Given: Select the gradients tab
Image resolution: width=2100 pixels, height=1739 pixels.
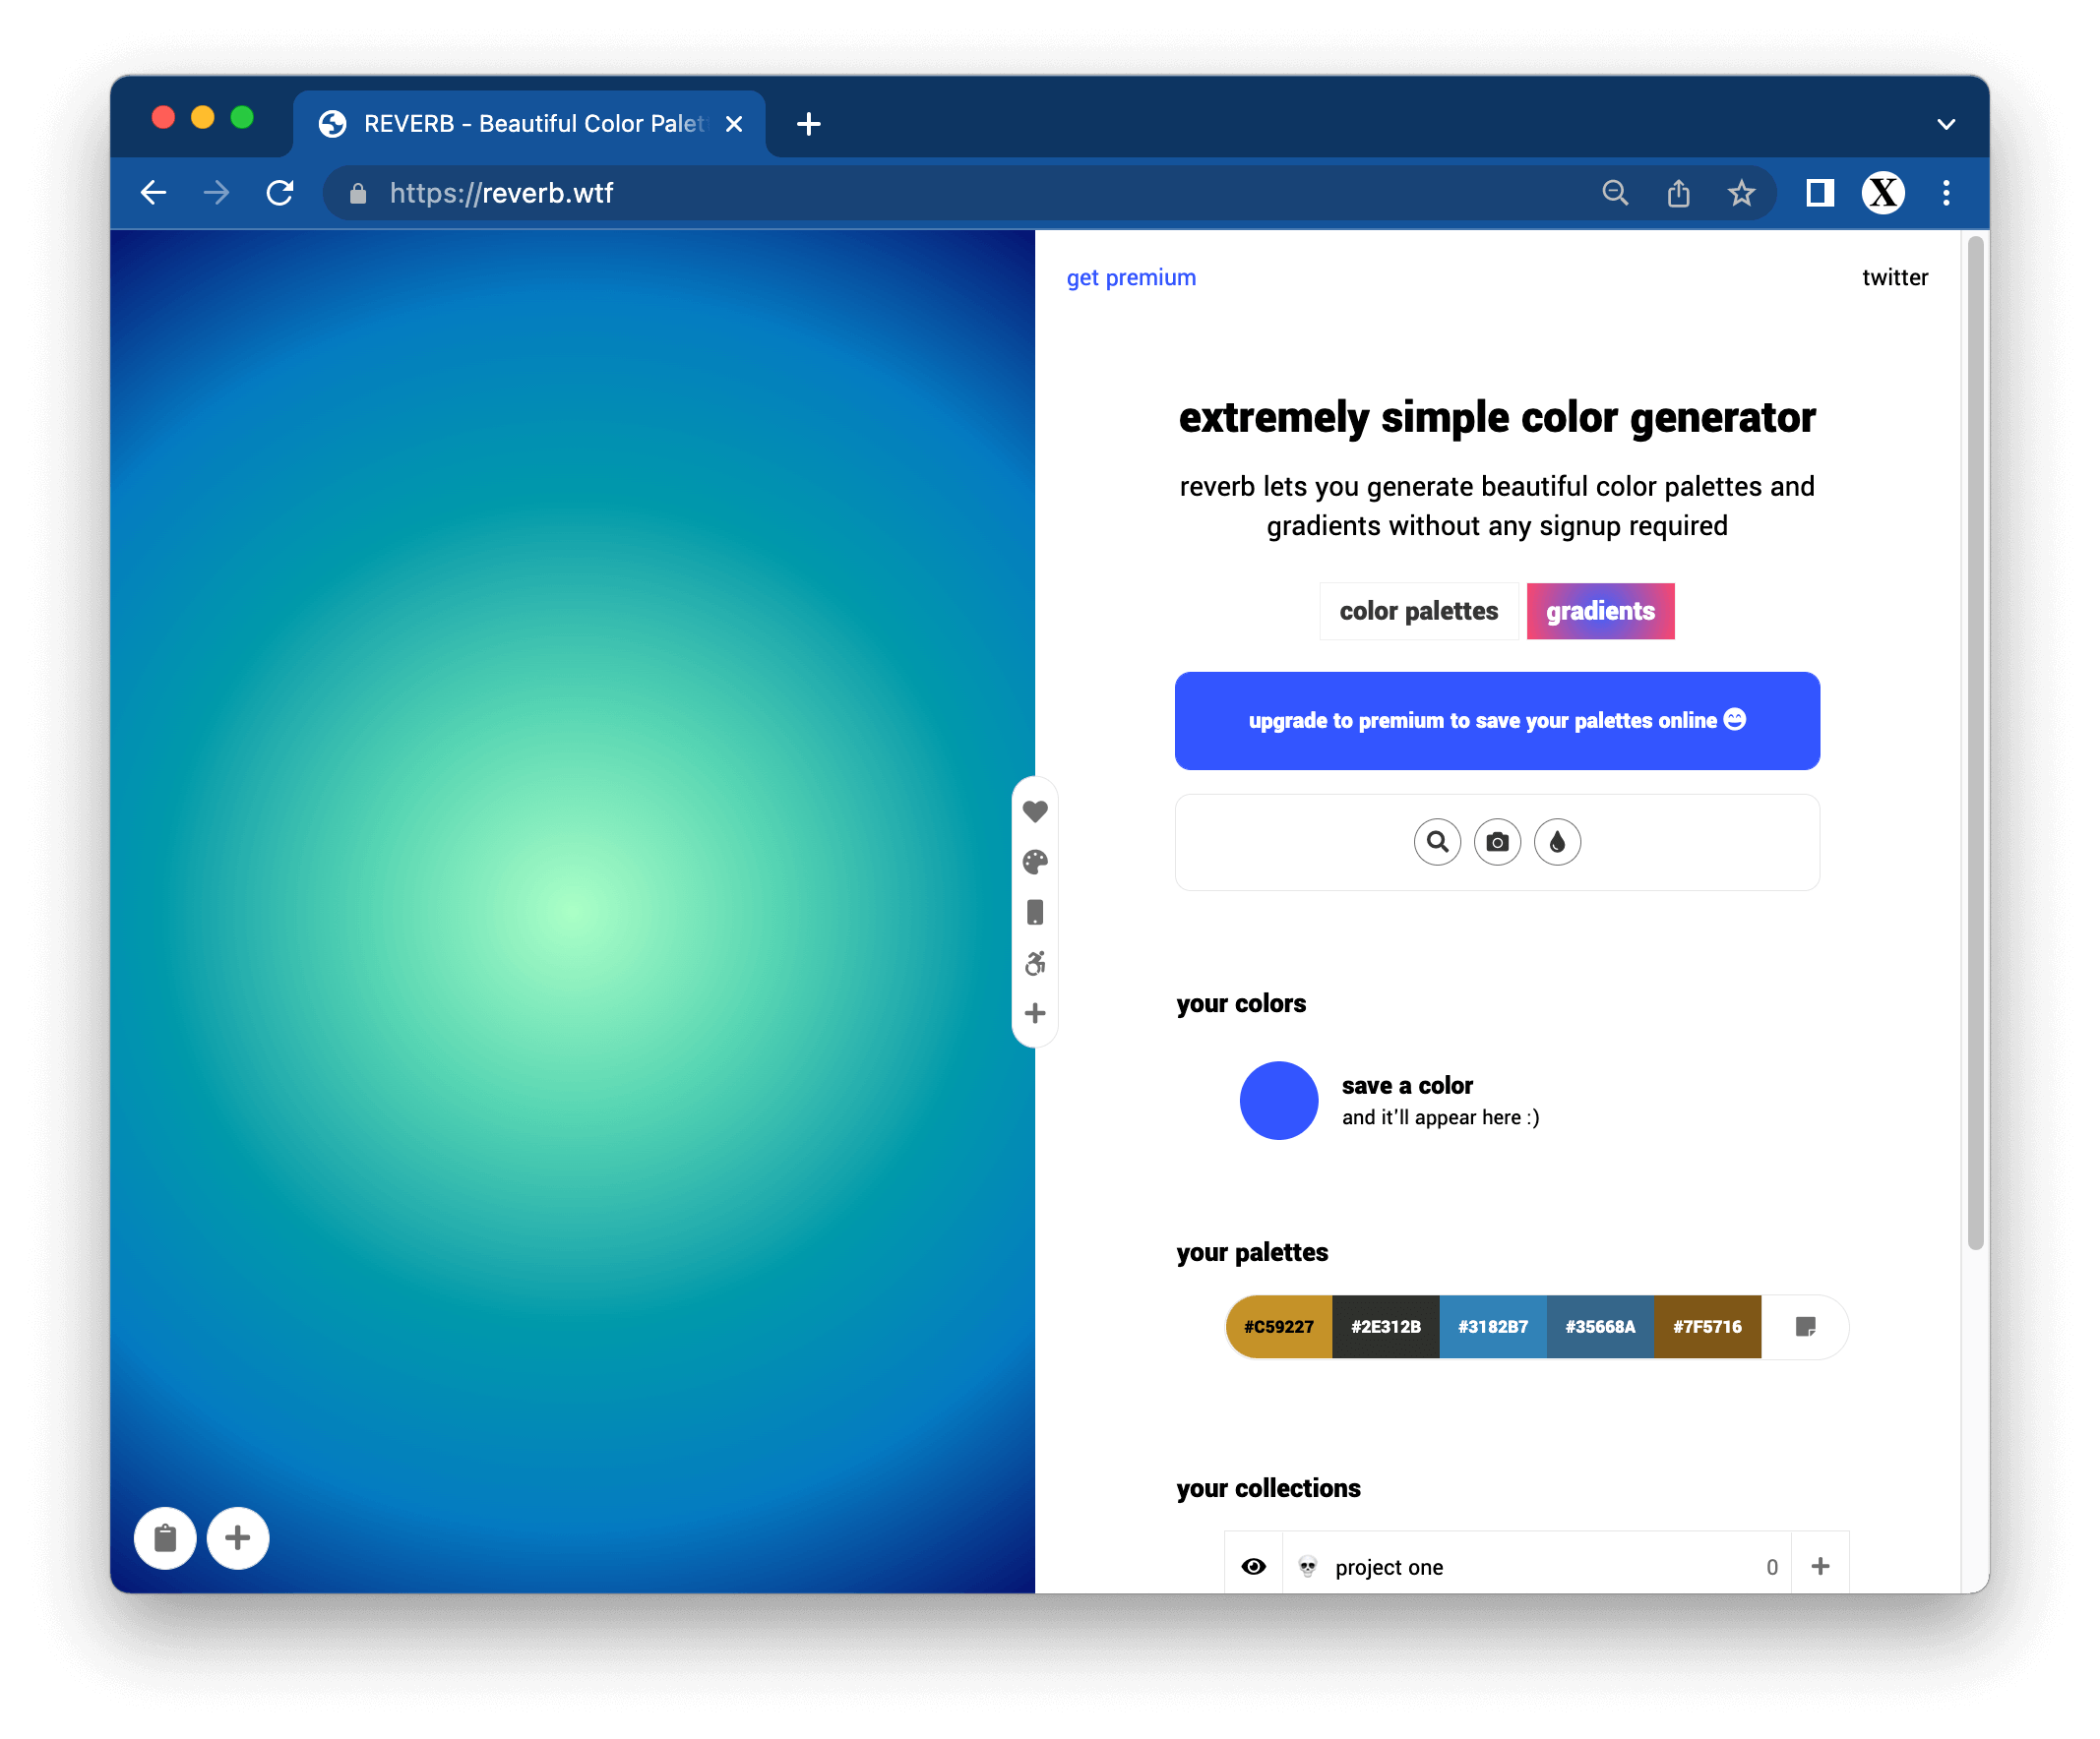Looking at the screenshot, I should [x=1599, y=610].
